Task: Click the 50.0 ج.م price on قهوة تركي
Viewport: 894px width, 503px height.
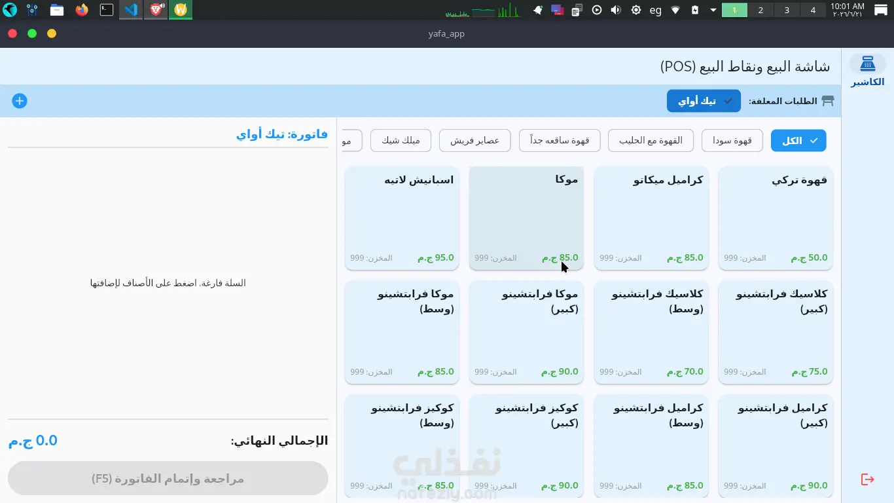Action: point(809,258)
